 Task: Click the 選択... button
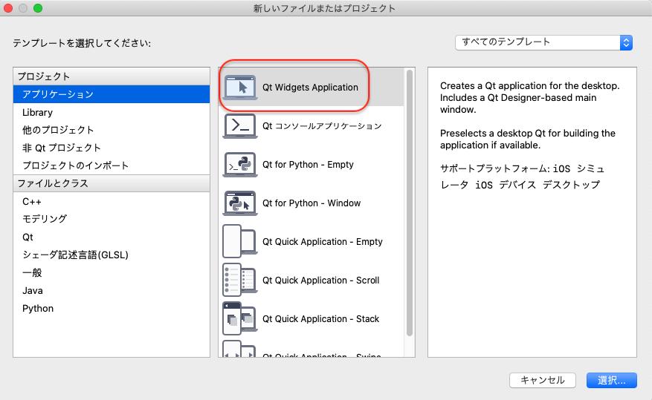[612, 380]
